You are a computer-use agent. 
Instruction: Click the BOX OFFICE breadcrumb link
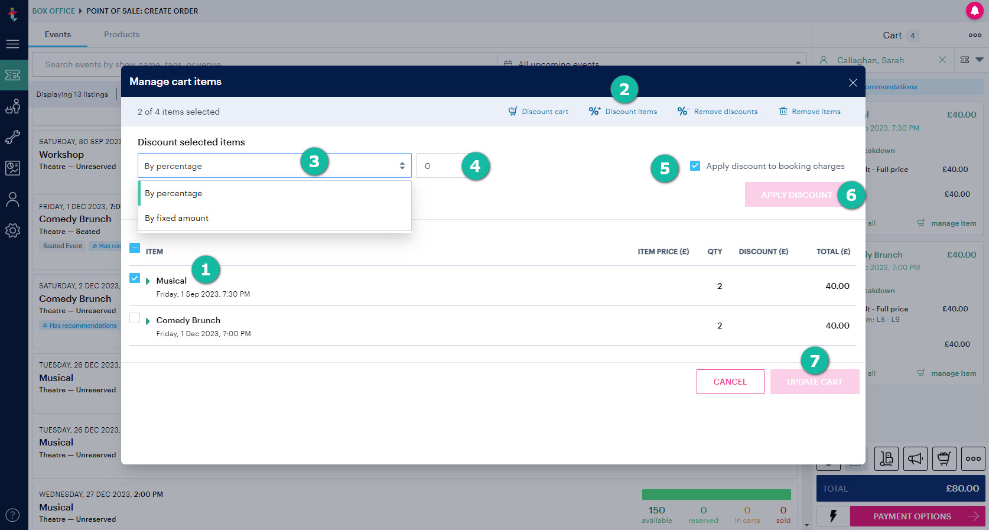(x=54, y=11)
